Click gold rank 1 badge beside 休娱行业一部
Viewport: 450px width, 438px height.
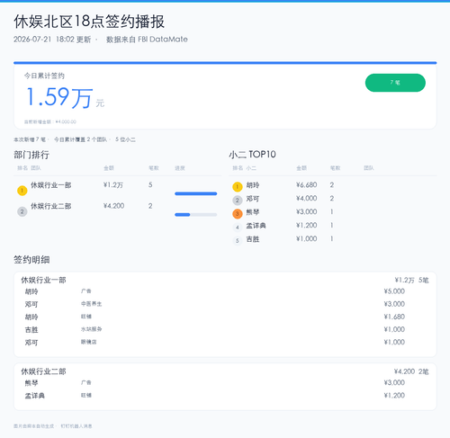pos(22,191)
